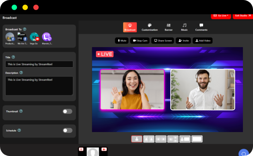The width and height of the screenshot is (253, 156).
Task: Open the Comments panel
Action: pos(201,27)
